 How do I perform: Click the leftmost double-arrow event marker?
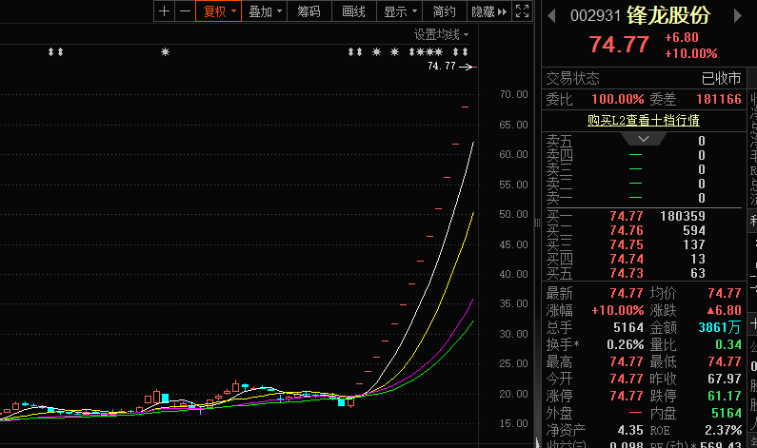56,51
